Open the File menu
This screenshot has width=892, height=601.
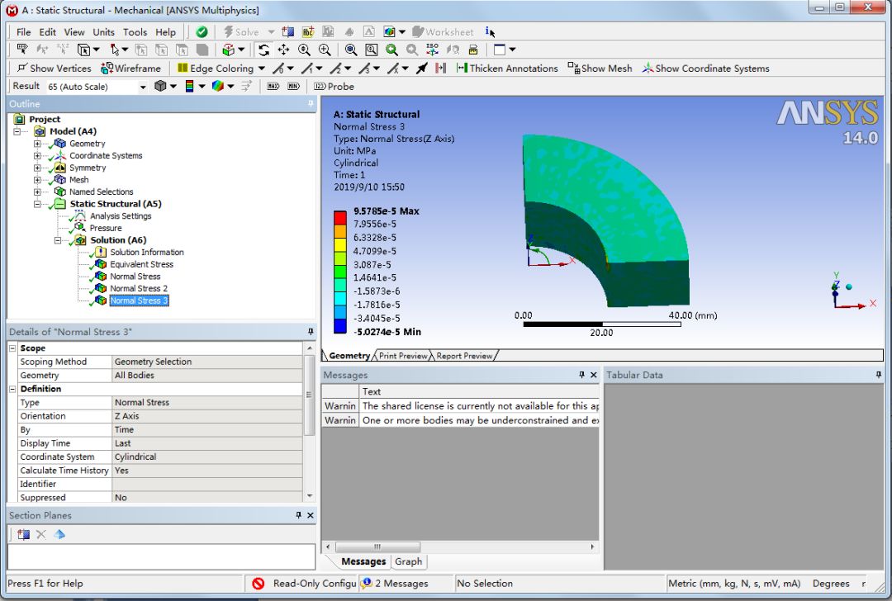click(23, 32)
